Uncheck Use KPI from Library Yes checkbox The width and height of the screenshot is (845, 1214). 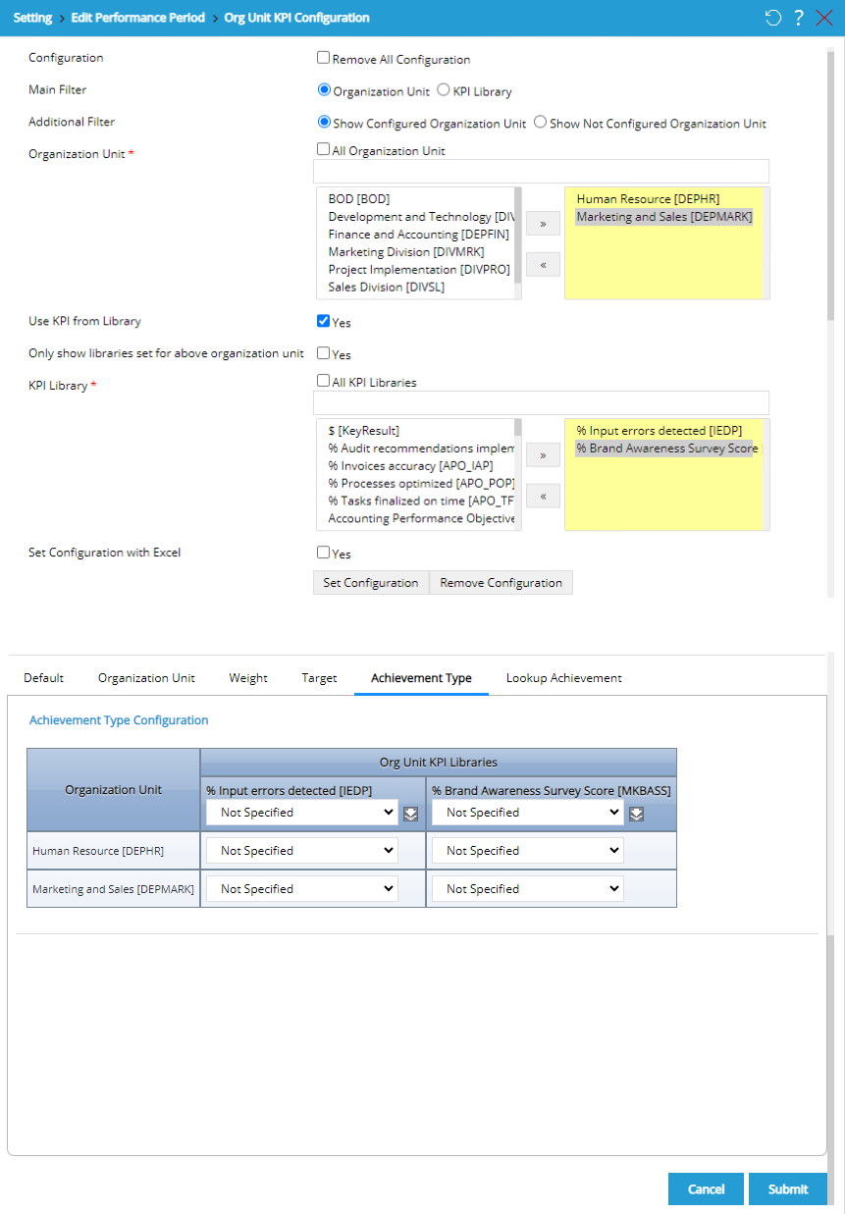pyautogui.click(x=324, y=321)
